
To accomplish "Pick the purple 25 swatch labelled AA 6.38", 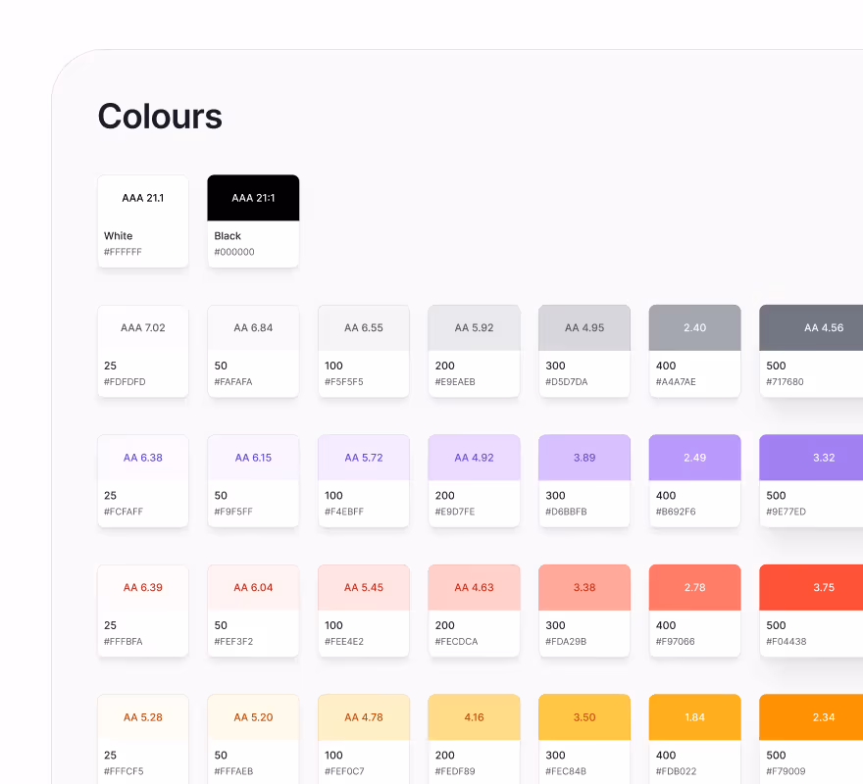I will 143,481.
